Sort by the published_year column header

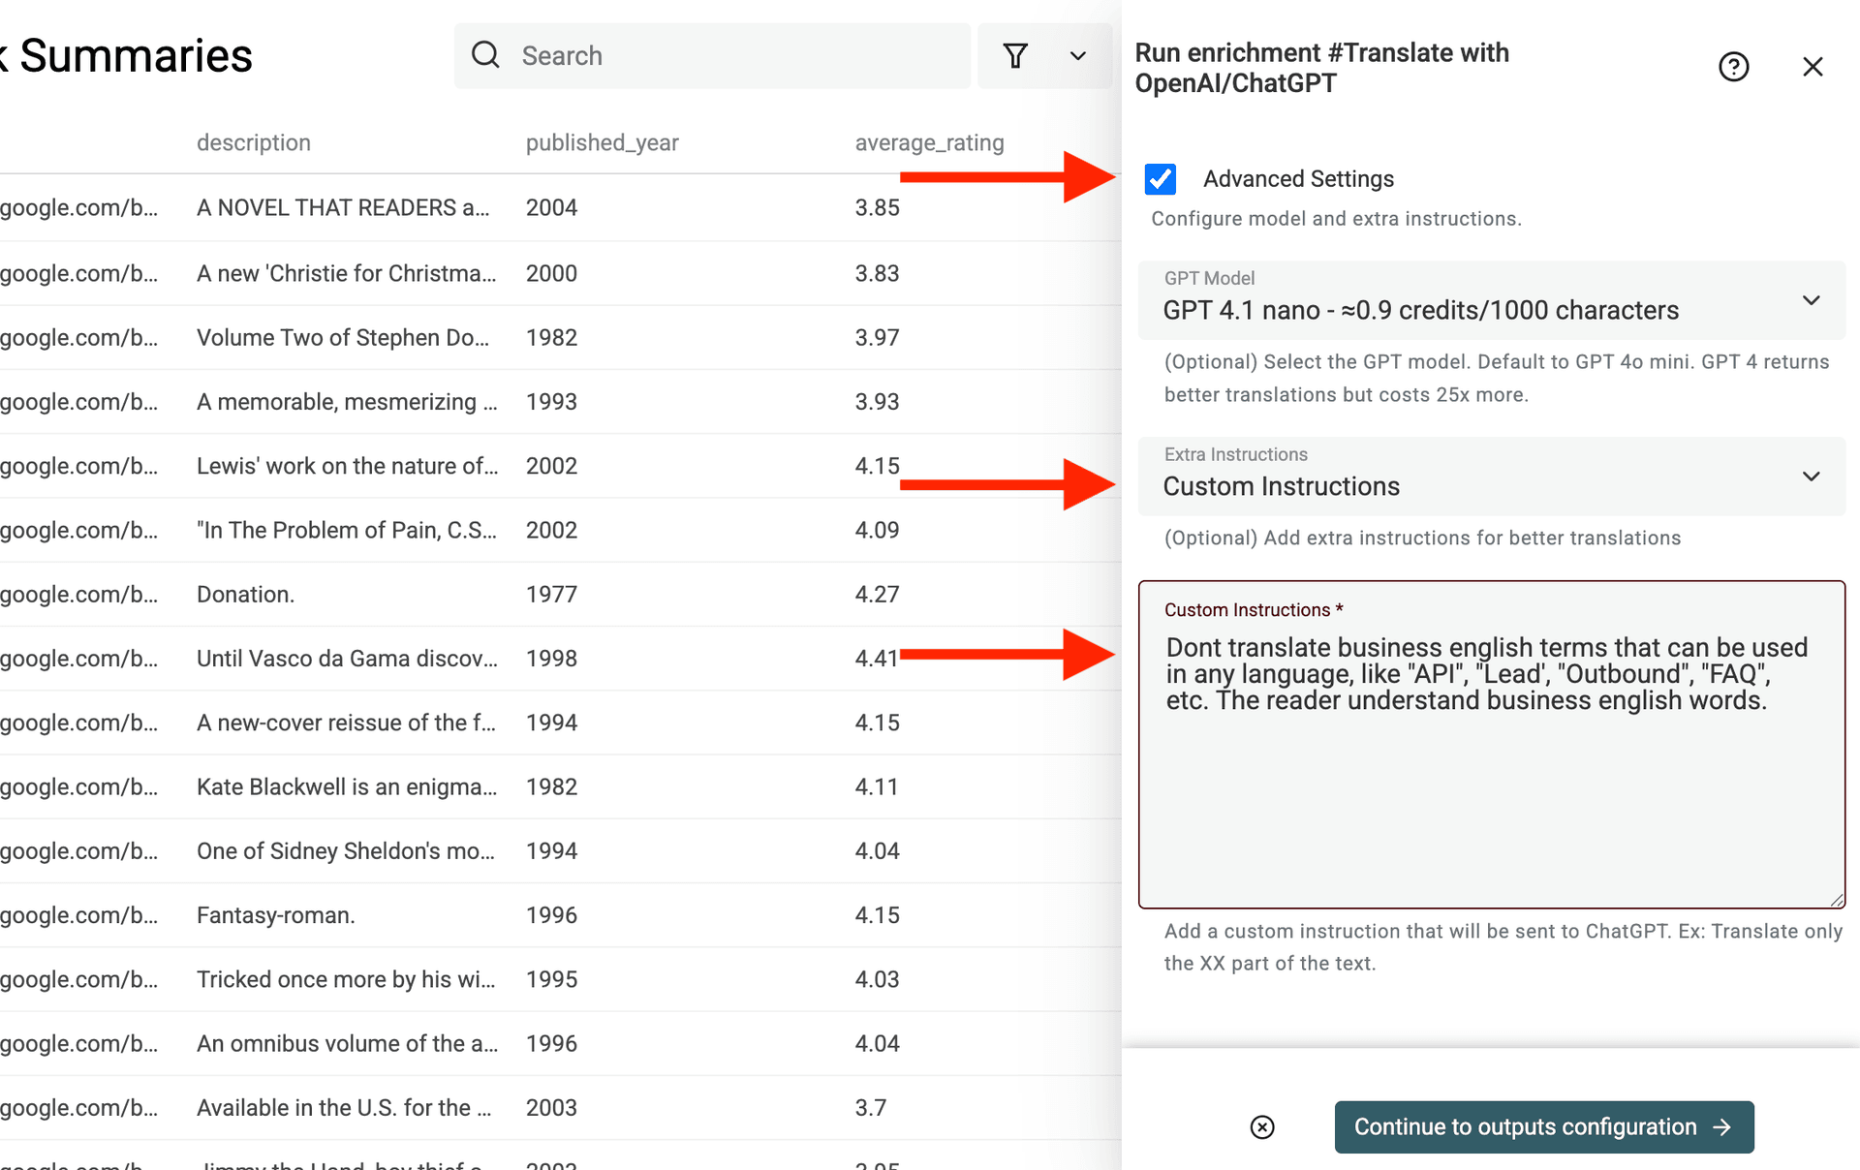[602, 143]
